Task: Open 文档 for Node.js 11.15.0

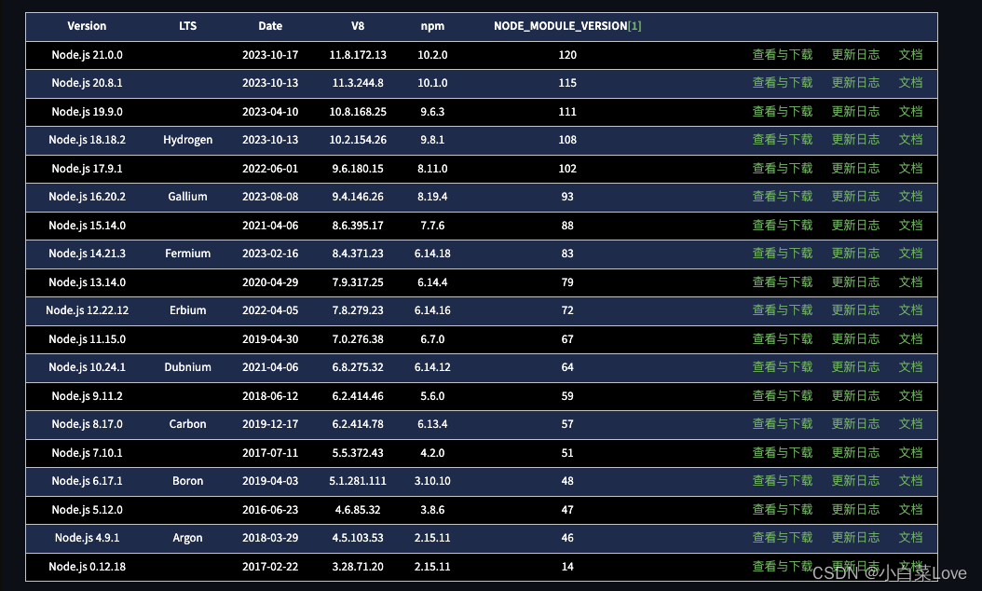Action: (x=910, y=339)
